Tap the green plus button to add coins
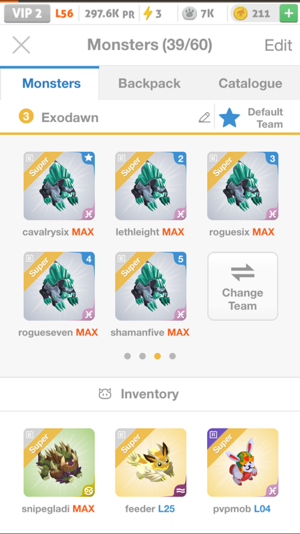Viewport: 300px width, 534px height. click(x=288, y=13)
